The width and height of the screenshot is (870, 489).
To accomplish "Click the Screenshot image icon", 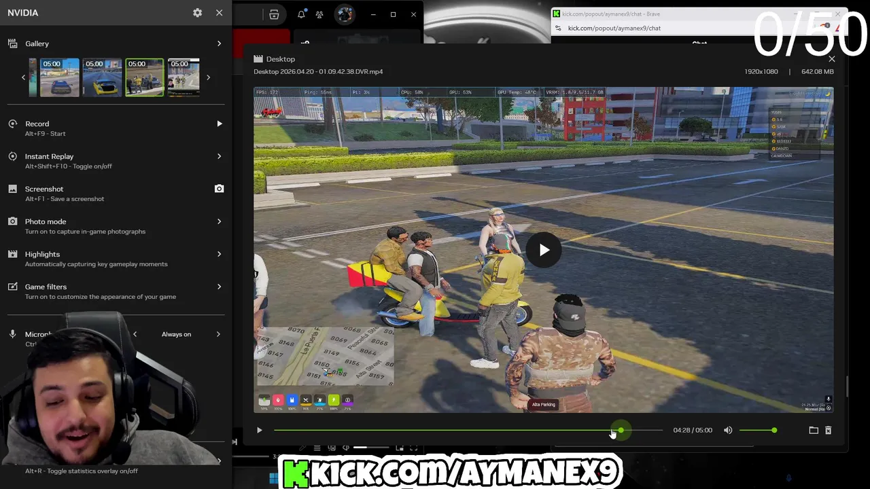I will click(12, 189).
